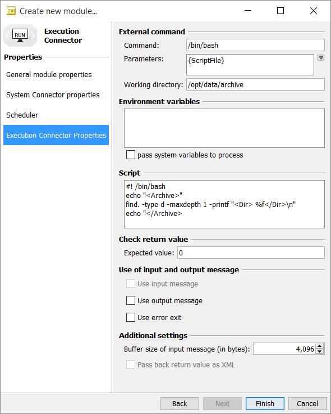The height and width of the screenshot is (414, 331).
Task: Click the Command input field
Action: pyautogui.click(x=255, y=46)
